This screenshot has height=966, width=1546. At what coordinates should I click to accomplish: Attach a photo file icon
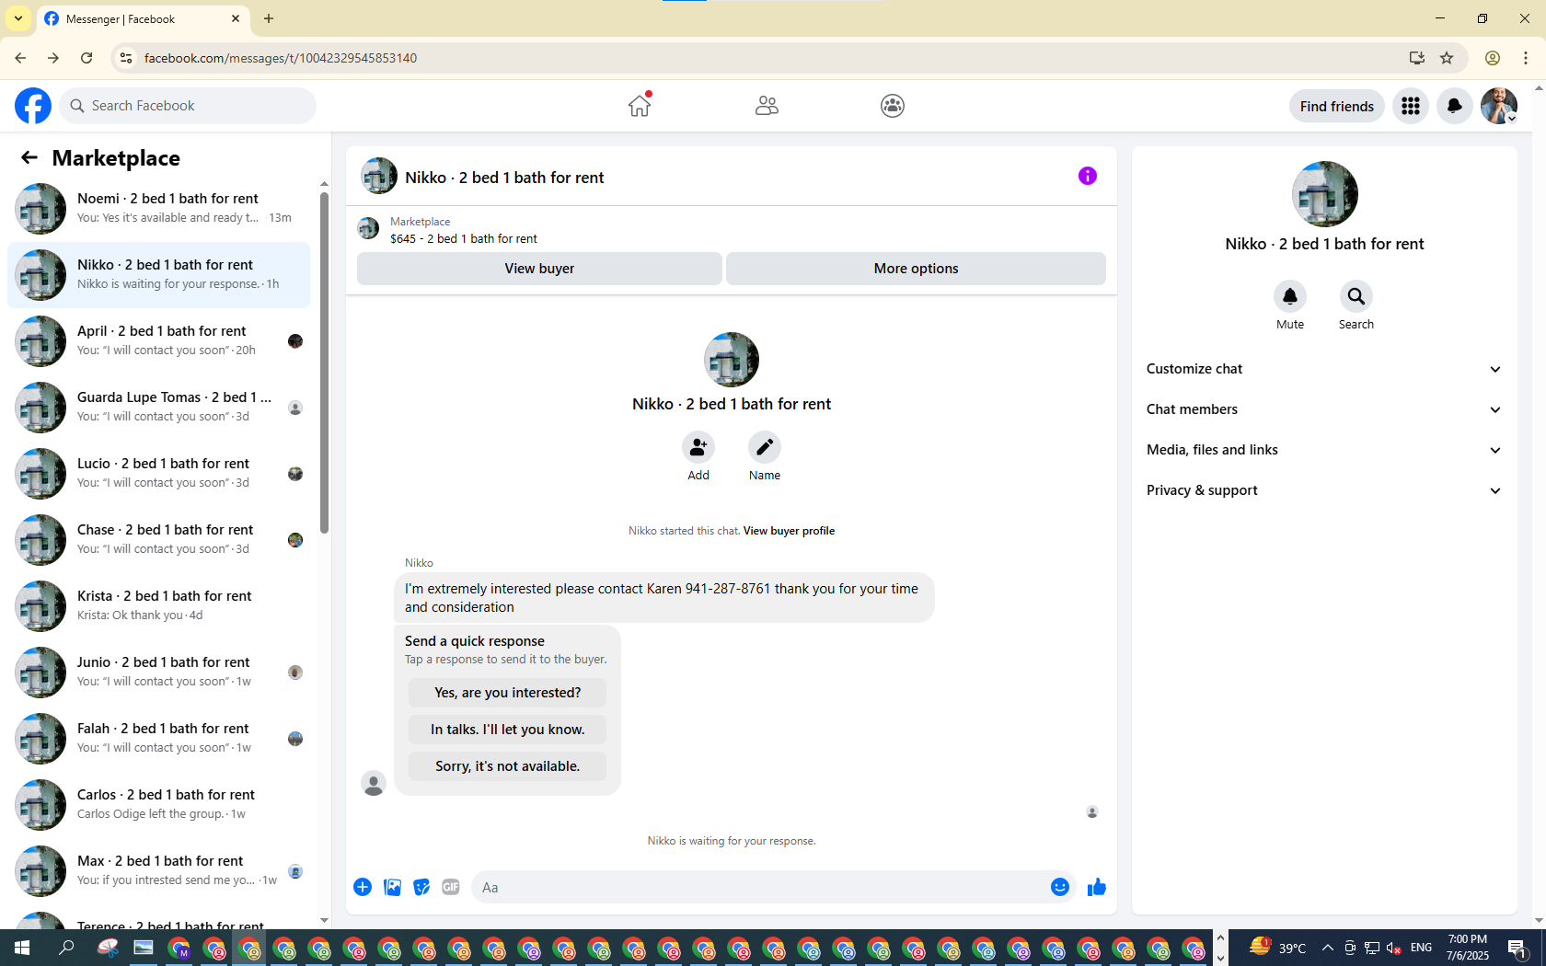coord(392,887)
